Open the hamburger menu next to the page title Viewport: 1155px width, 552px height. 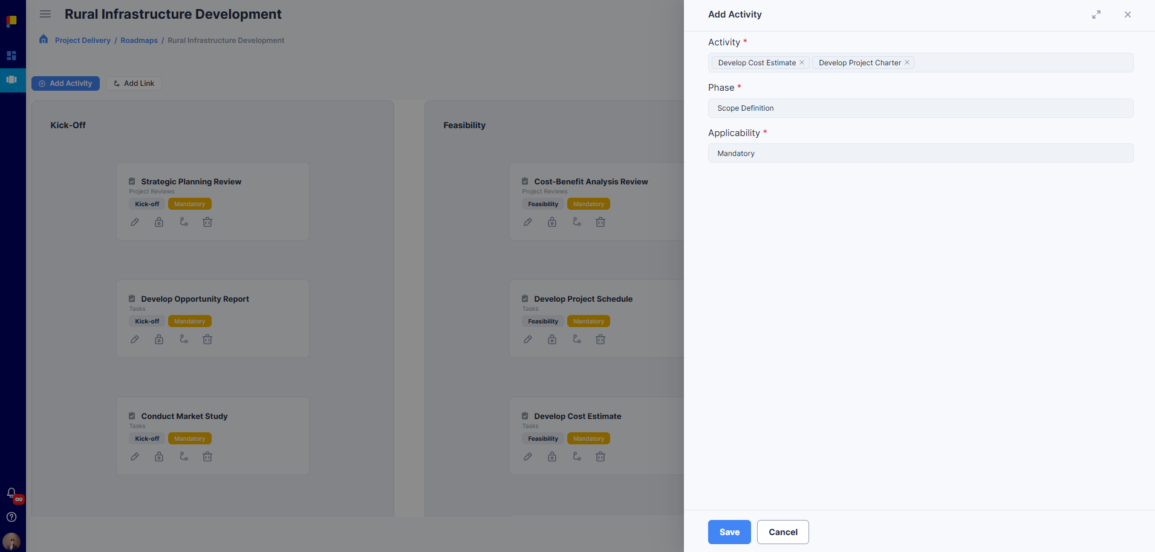click(45, 13)
